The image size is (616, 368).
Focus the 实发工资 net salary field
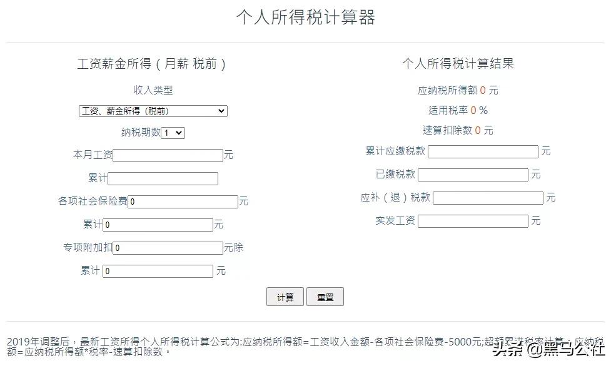(x=473, y=221)
